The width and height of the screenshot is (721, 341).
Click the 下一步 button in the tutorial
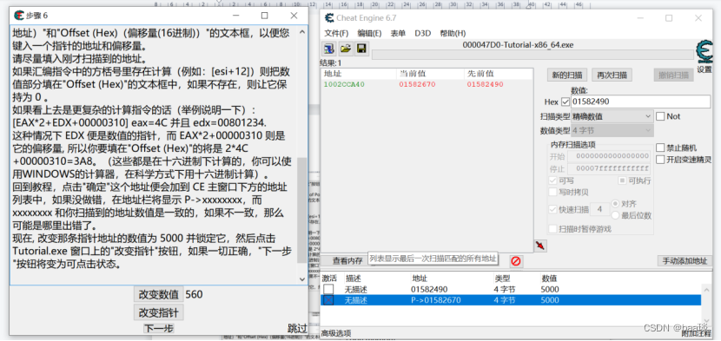tap(159, 328)
